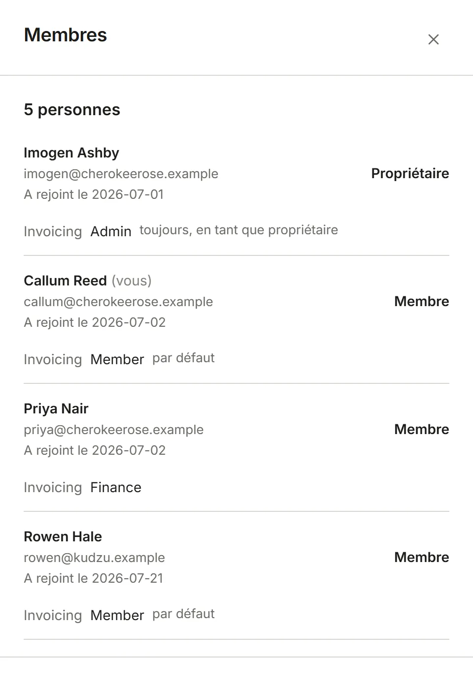Click the Membres dialog title
The width and height of the screenshot is (473, 689).
pos(66,35)
